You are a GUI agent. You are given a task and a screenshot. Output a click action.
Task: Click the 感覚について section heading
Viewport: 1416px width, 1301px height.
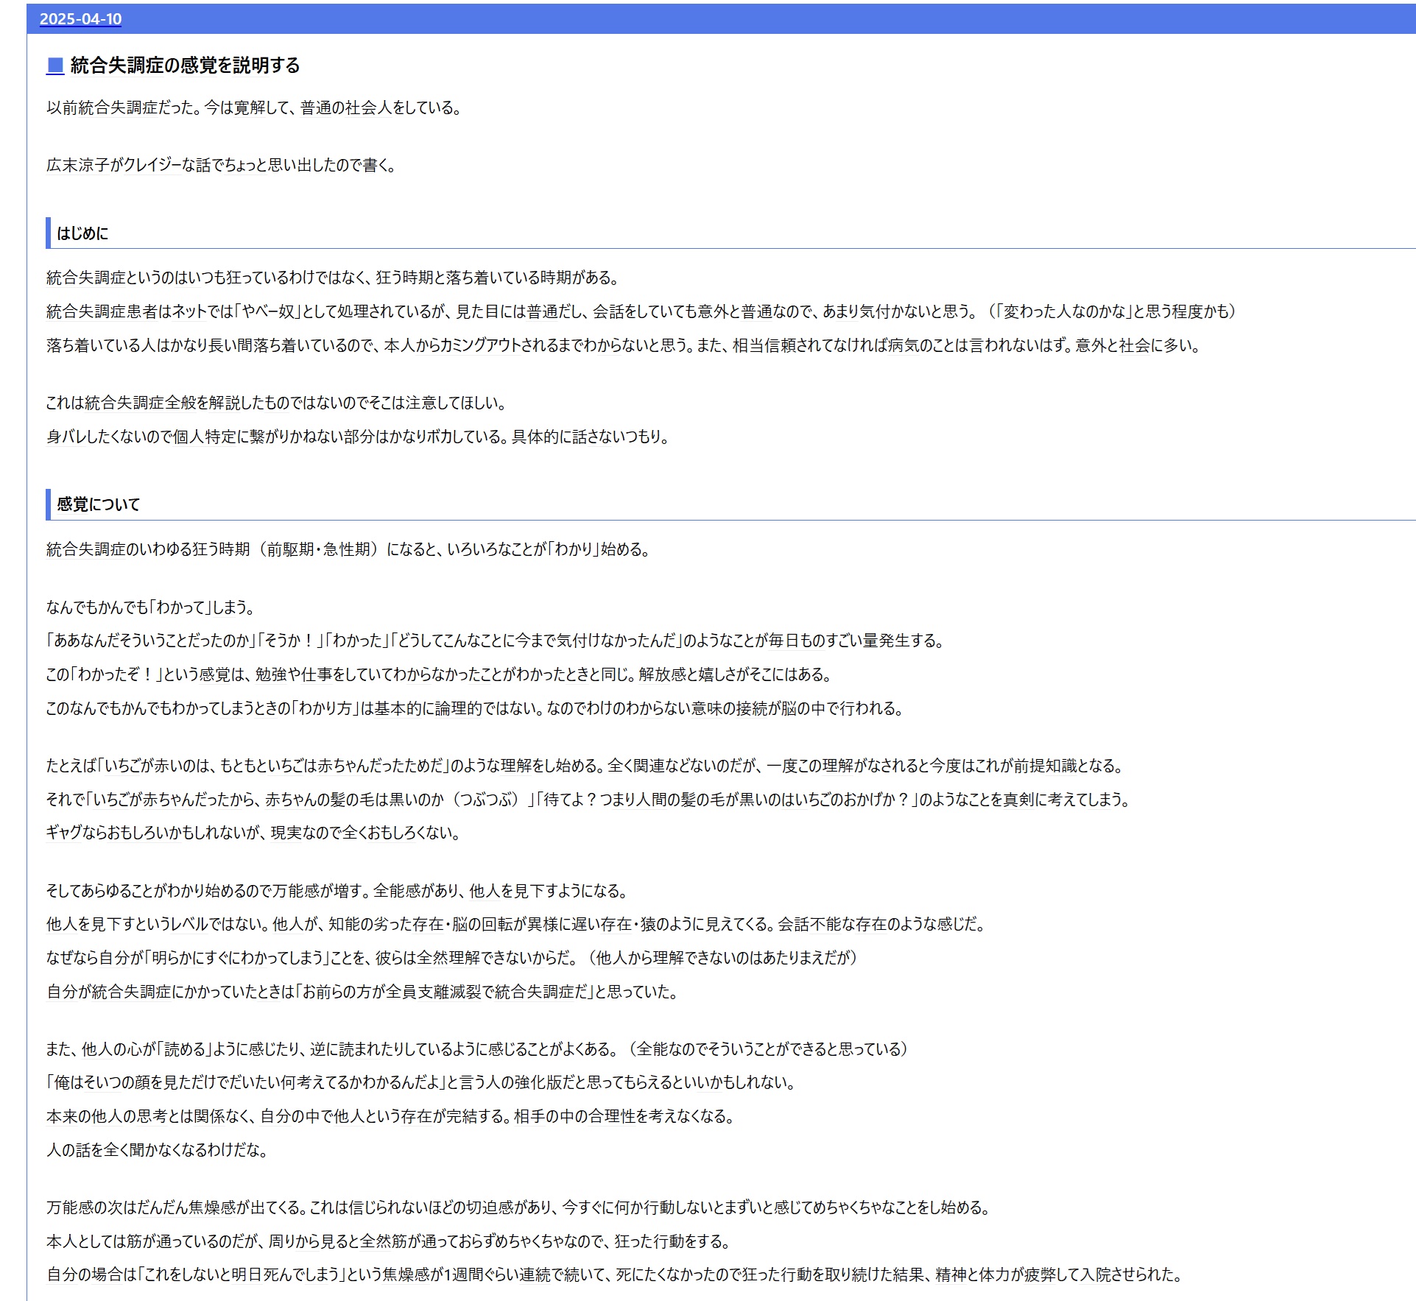pyautogui.click(x=98, y=504)
